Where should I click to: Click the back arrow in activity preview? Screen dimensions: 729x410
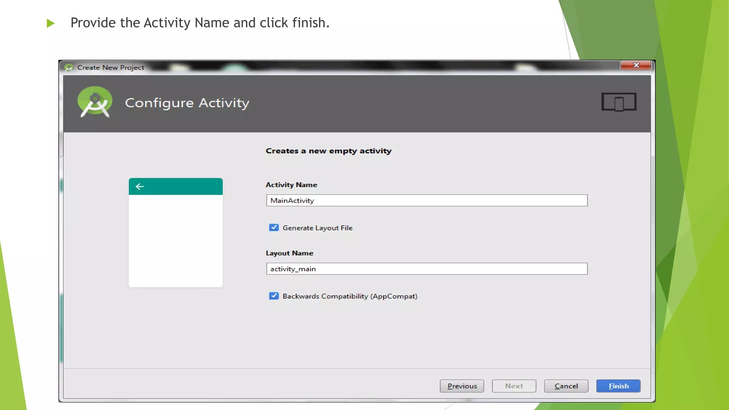[140, 186]
